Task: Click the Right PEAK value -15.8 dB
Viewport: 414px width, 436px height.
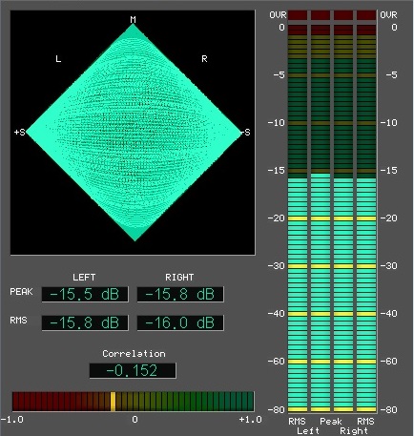Action: click(x=180, y=294)
